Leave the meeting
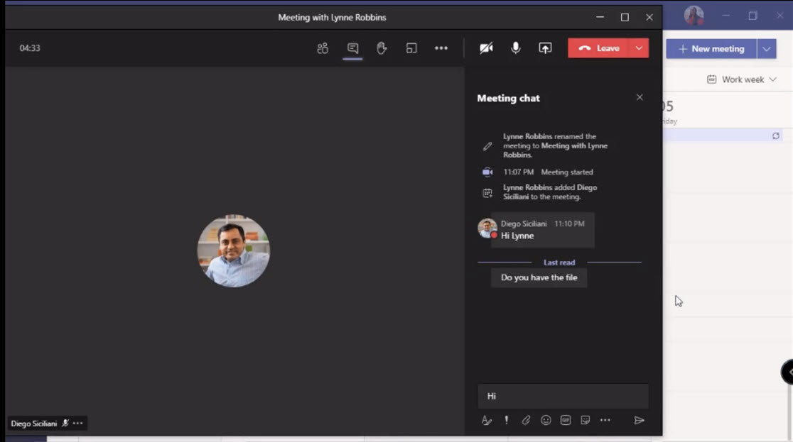793x442 pixels. pos(599,48)
